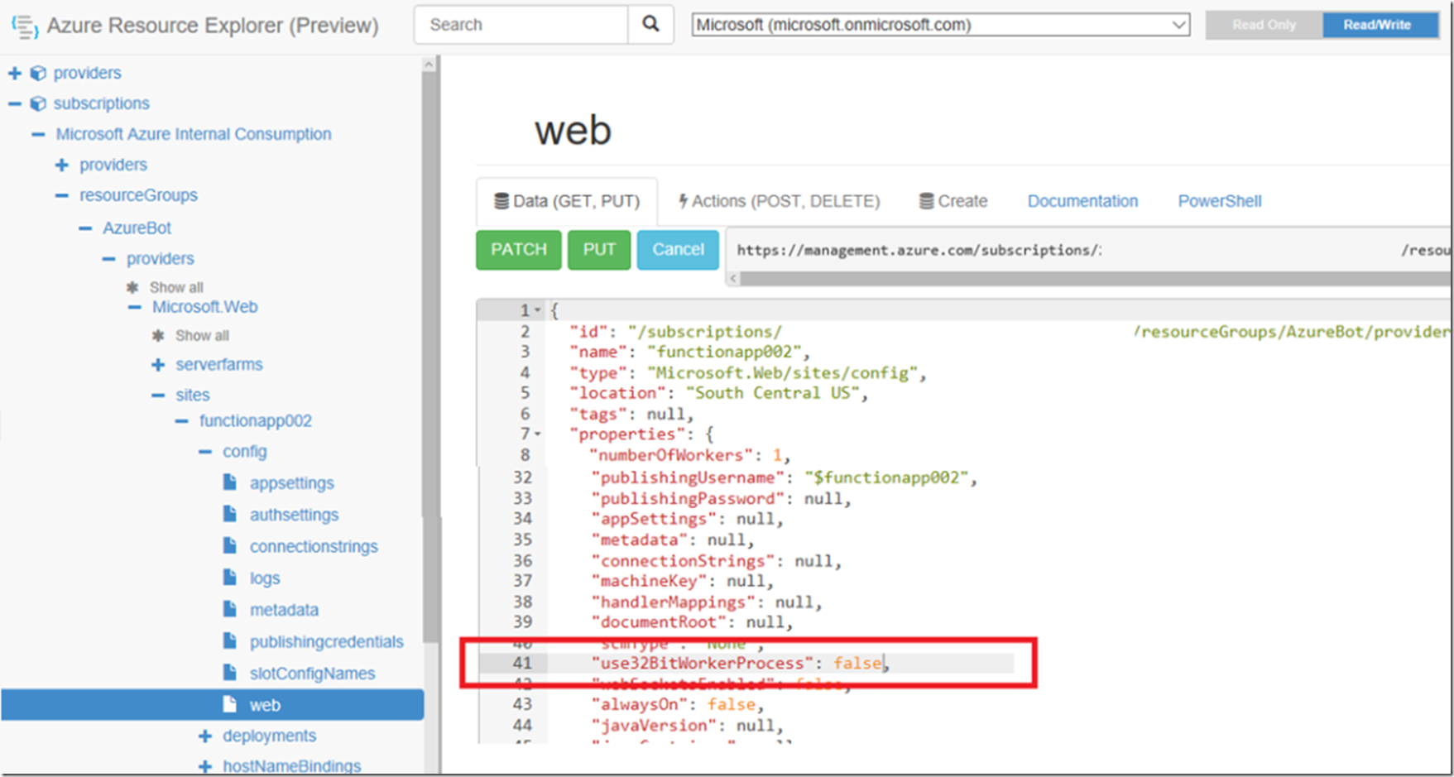Collapse the AzureBot node
This screenshot has height=777, width=1454.
tap(85, 228)
